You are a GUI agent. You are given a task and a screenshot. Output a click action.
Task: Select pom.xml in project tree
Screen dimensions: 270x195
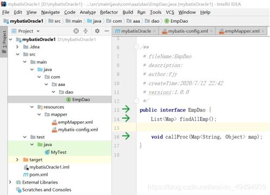point(36,174)
